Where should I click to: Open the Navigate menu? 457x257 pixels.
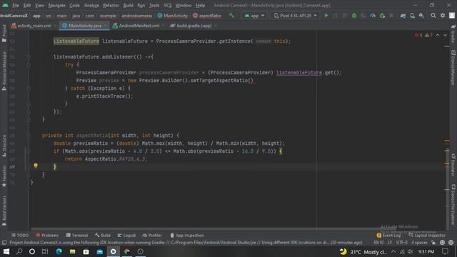point(56,5)
